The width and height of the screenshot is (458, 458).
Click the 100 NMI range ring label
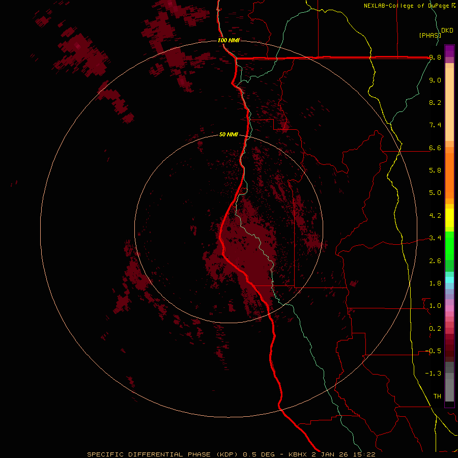[x=228, y=40]
